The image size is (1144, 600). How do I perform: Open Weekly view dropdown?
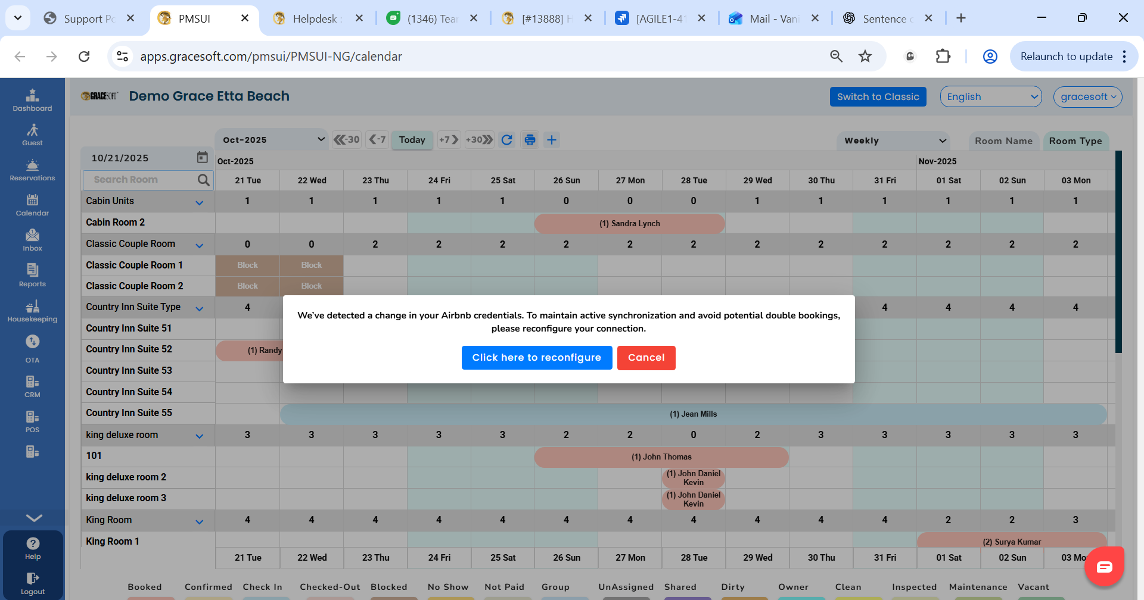click(x=893, y=140)
